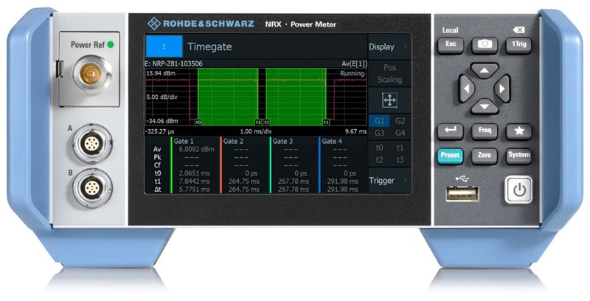Click the up arrow navigation key

(x=485, y=71)
